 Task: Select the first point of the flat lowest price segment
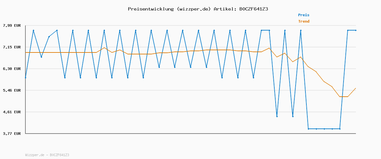308,129
